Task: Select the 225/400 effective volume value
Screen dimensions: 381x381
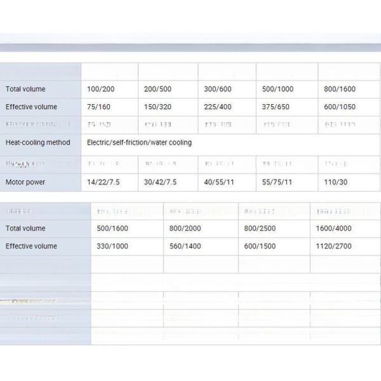Action: point(218,107)
